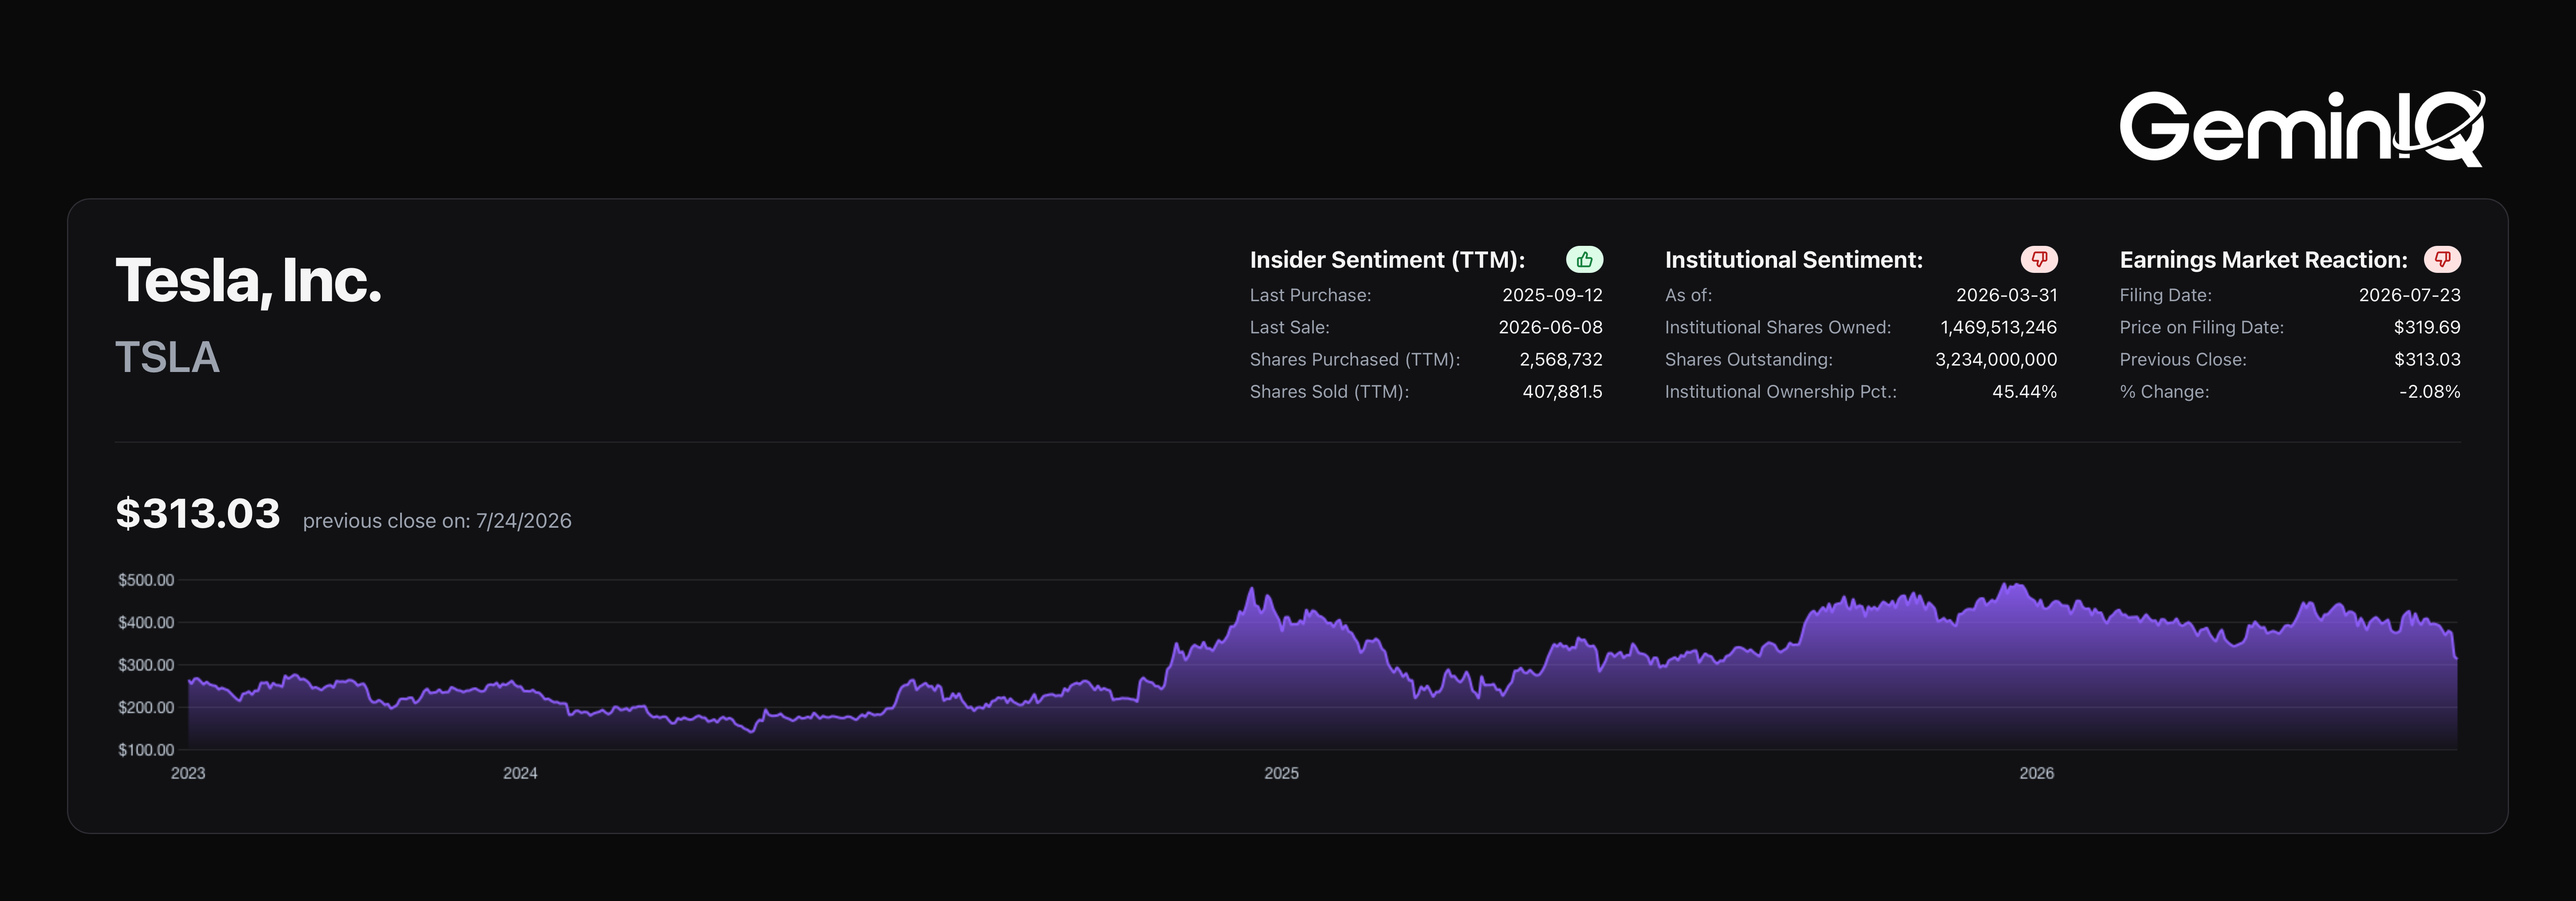Click Institutional Ownership Pct. value 45.44%
2576x901 pixels.
click(x=2025, y=392)
